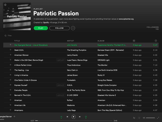
Task: Save Living in America with plus icon
Action: [x=11, y=75]
